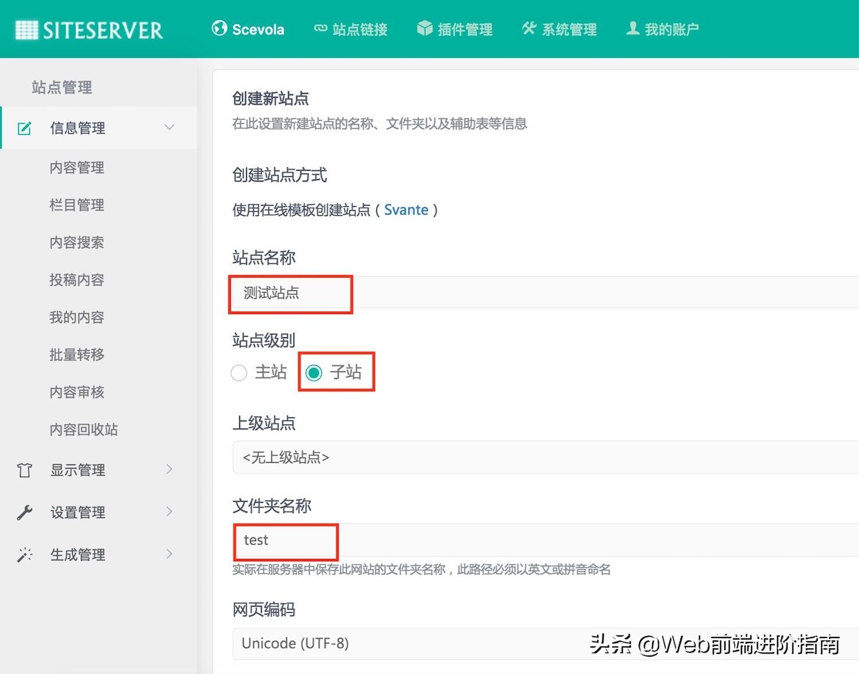Click the Svante template link
Screen dimensions: 859x674
pos(407,210)
